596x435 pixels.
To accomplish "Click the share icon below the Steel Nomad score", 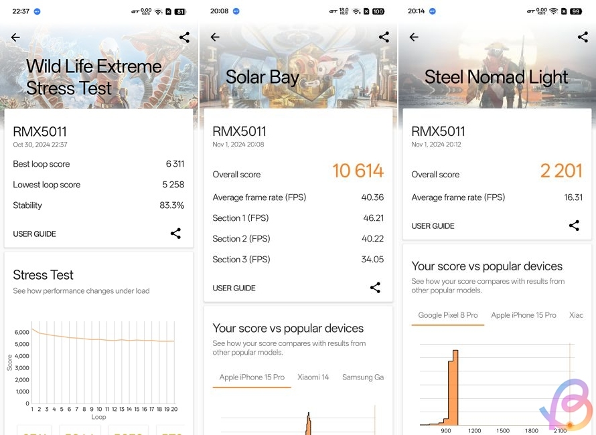I will tap(574, 226).
